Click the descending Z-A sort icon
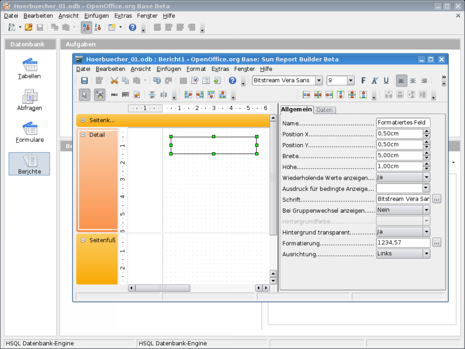This screenshot has height=349, width=465. (98, 27)
